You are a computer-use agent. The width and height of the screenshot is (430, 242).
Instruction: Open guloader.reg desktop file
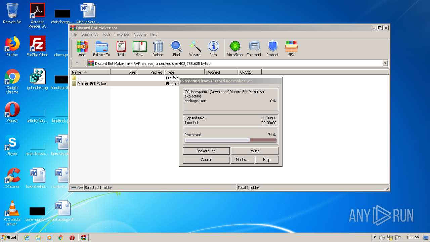click(x=37, y=79)
